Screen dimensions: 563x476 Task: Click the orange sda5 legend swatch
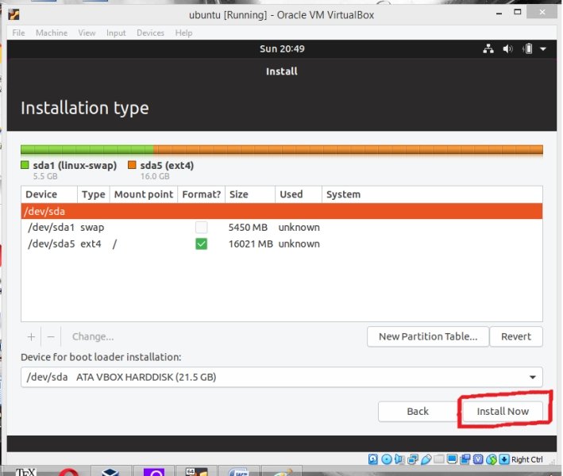[132, 165]
